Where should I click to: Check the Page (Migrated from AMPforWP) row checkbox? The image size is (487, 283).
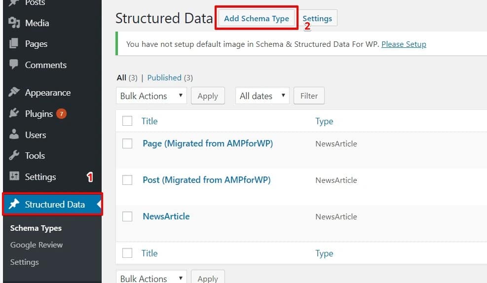(127, 143)
